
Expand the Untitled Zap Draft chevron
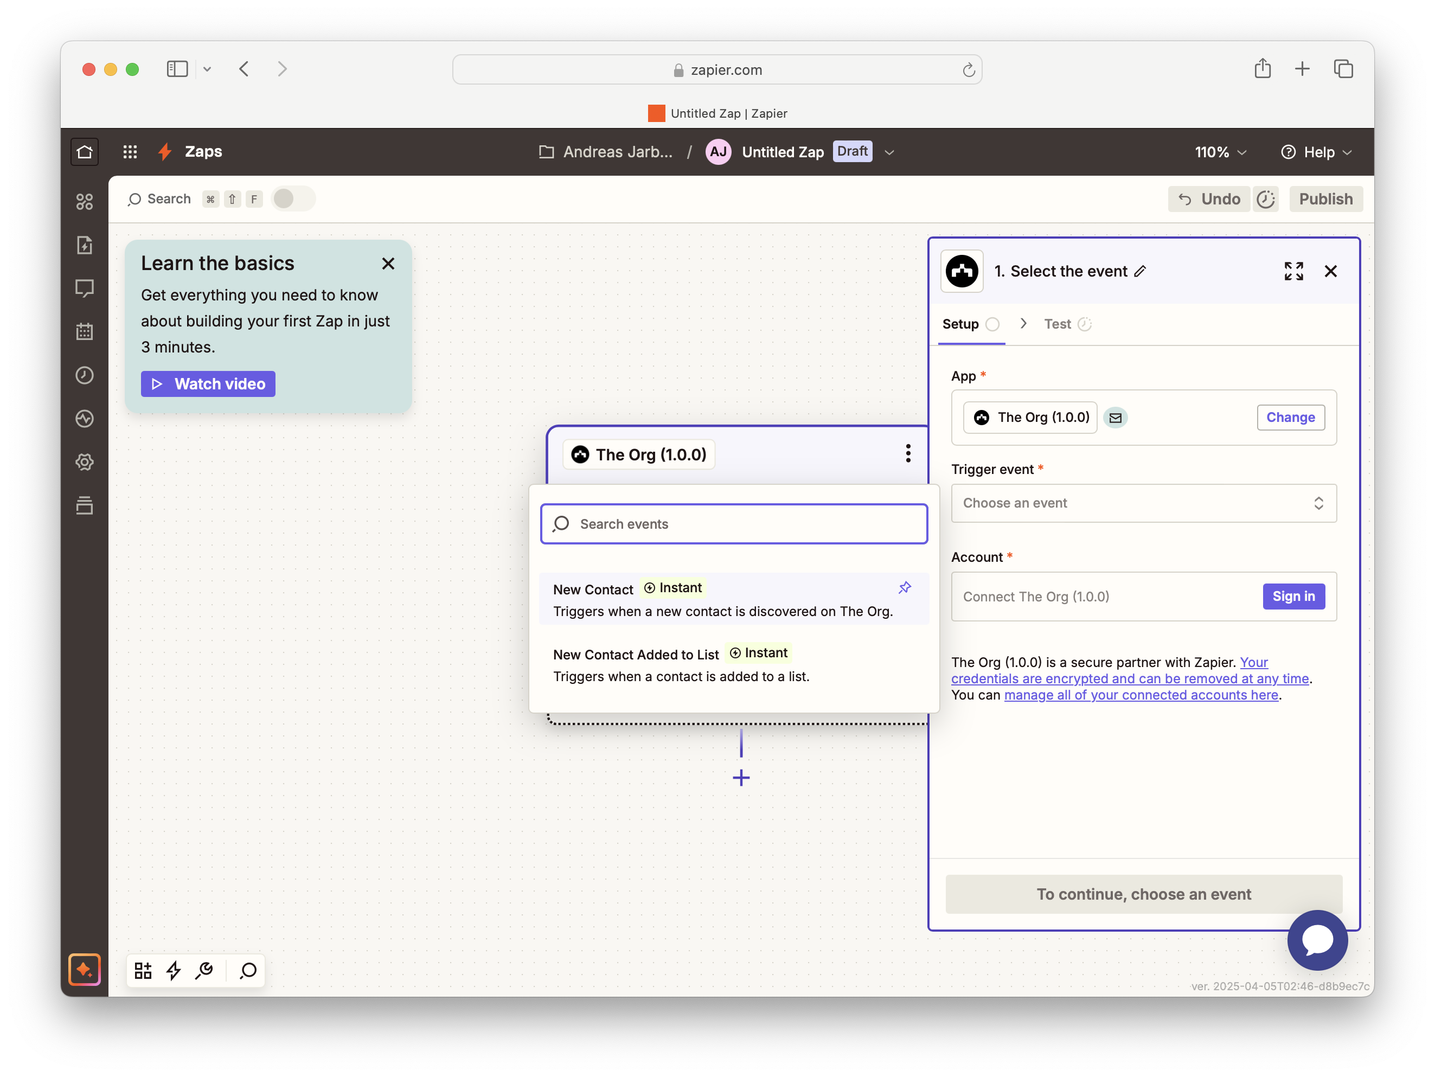point(889,152)
